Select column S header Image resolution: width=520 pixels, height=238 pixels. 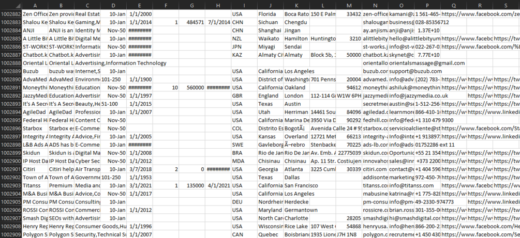click(x=506, y=6)
